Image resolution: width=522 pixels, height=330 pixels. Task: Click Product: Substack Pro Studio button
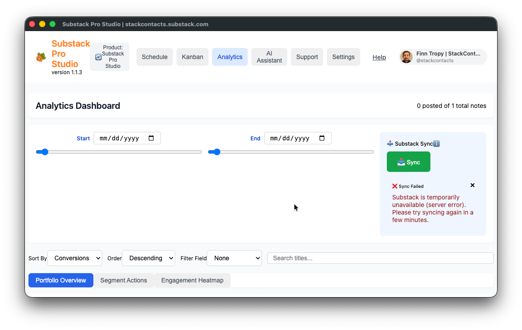[x=109, y=57]
